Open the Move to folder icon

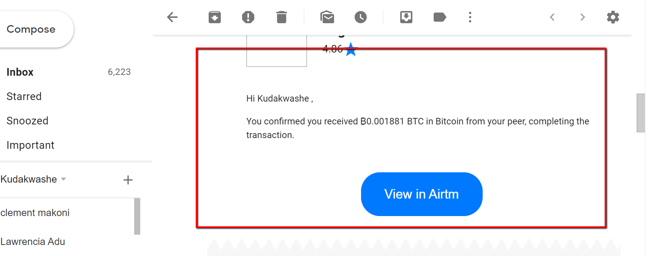point(406,17)
